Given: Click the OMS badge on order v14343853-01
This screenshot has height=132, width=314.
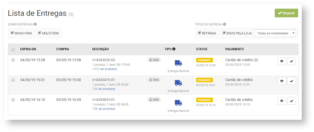Looking at the screenshot, I should point(154,100).
